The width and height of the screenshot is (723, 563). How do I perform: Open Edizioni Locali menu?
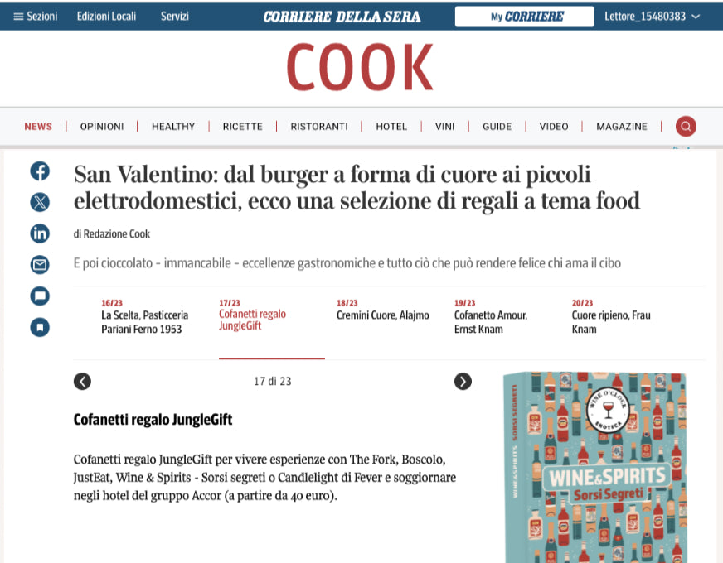106,17
